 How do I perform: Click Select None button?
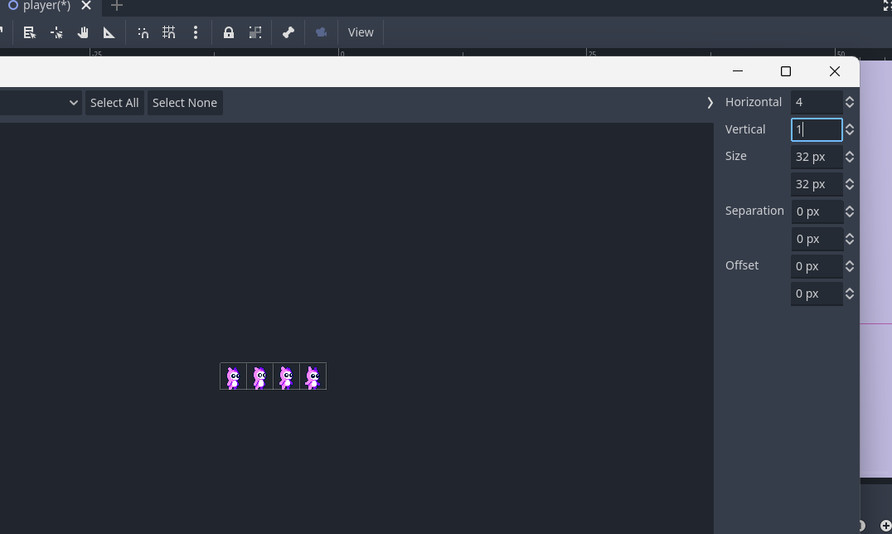pos(185,103)
